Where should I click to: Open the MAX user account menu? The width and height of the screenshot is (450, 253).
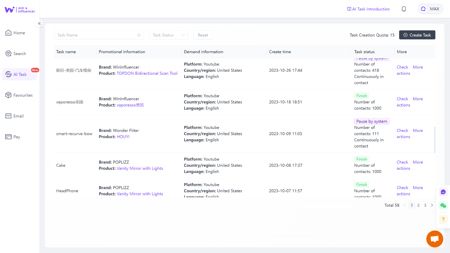pyautogui.click(x=430, y=9)
